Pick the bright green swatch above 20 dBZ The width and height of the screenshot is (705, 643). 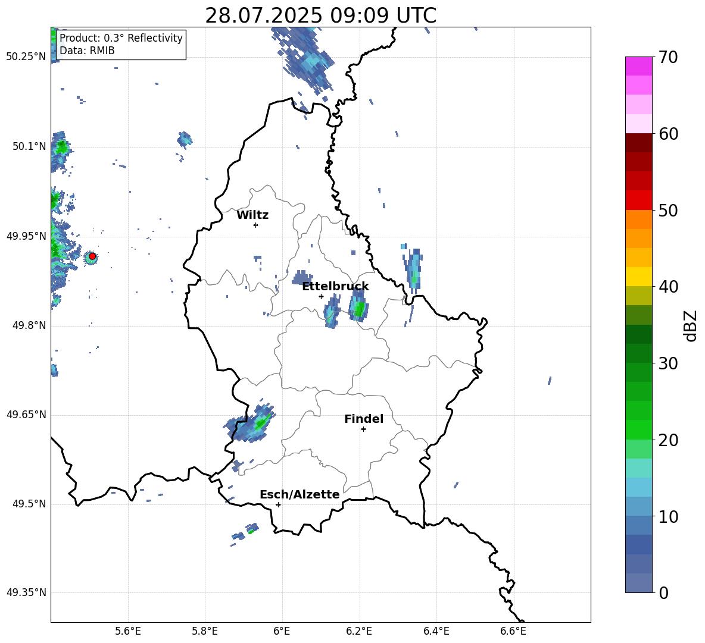[x=638, y=429]
